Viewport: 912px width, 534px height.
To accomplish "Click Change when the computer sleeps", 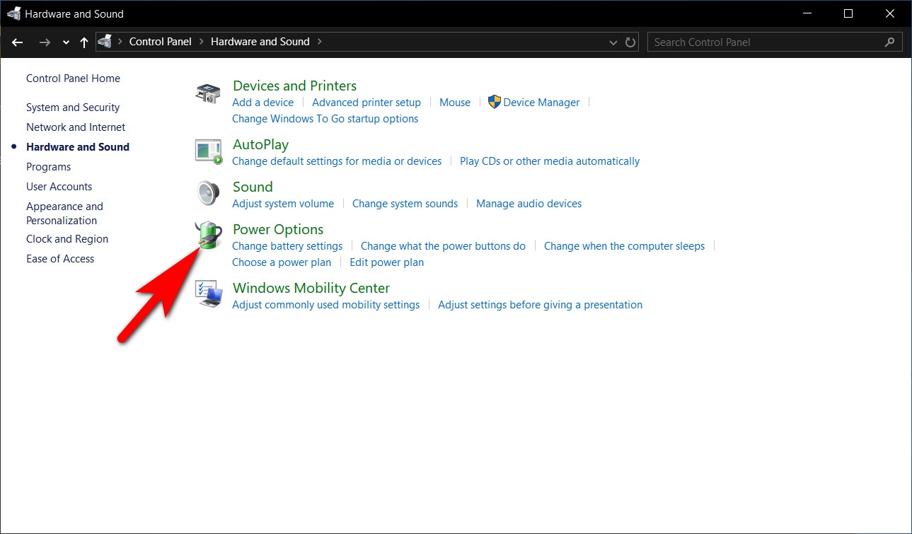I will pos(624,246).
